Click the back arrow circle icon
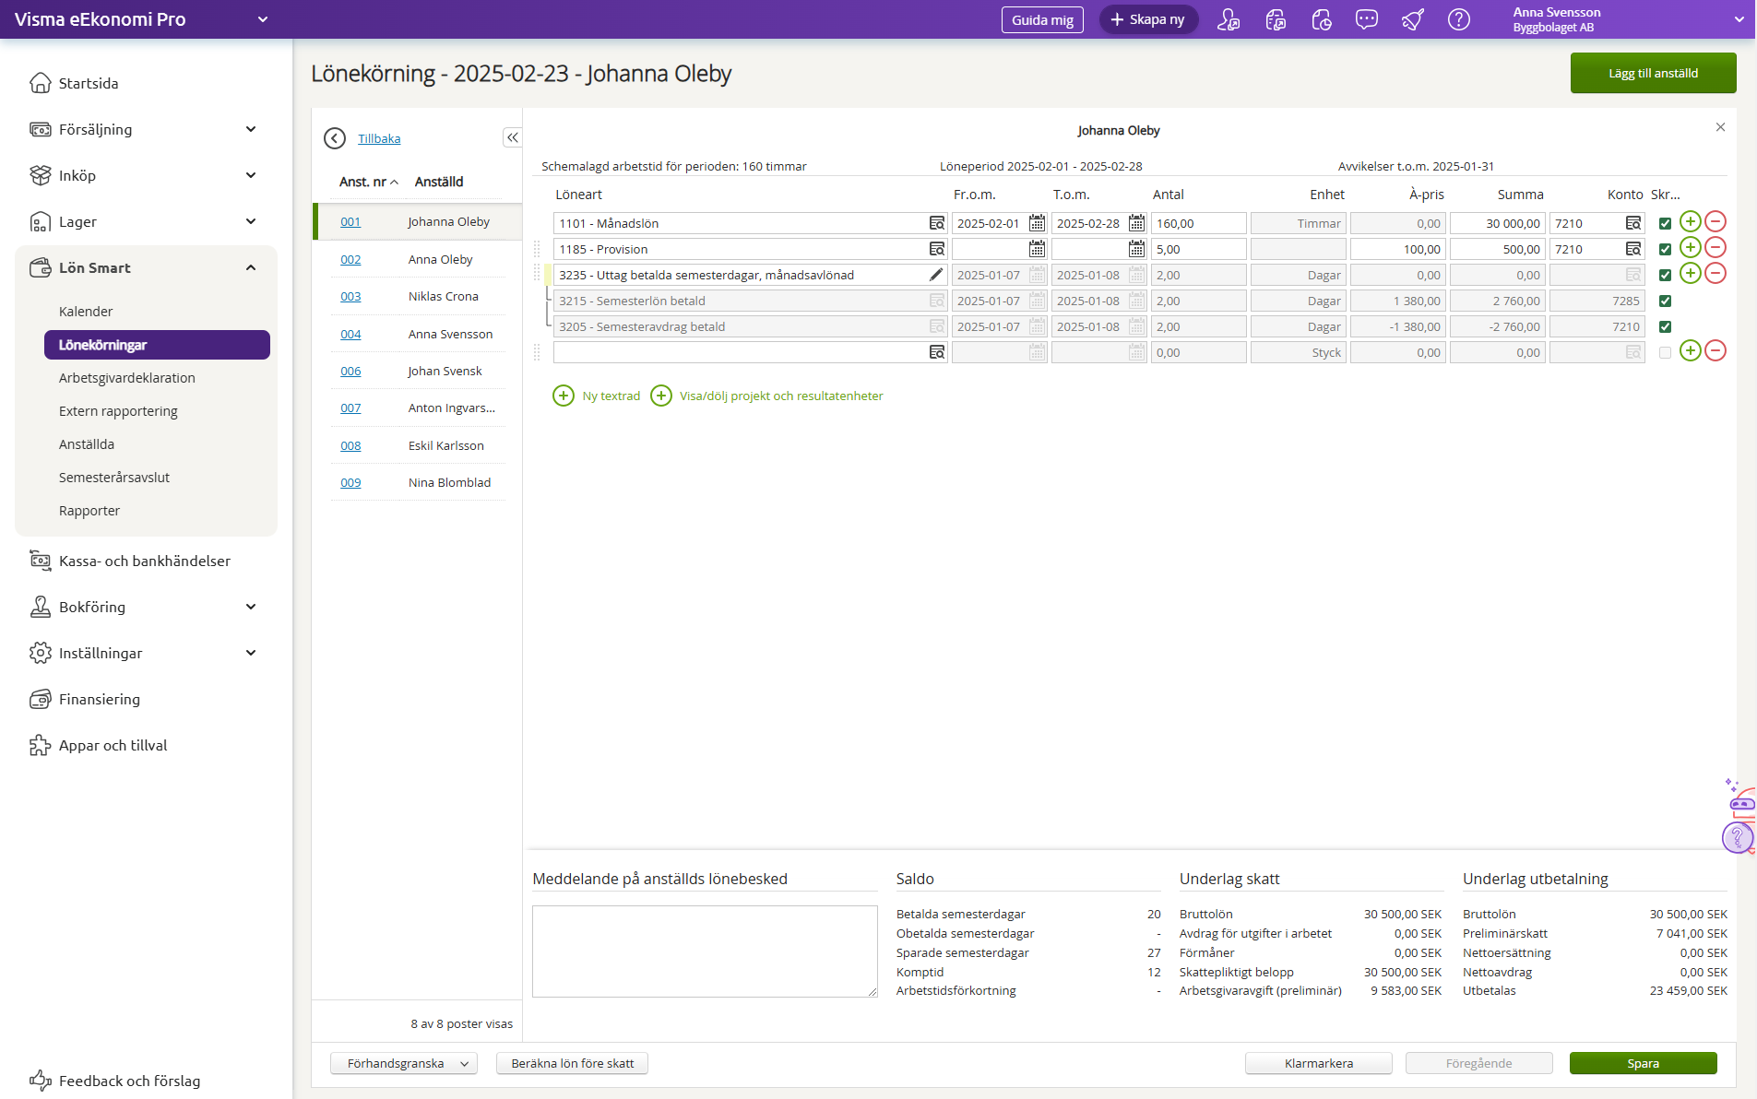 pyautogui.click(x=335, y=138)
